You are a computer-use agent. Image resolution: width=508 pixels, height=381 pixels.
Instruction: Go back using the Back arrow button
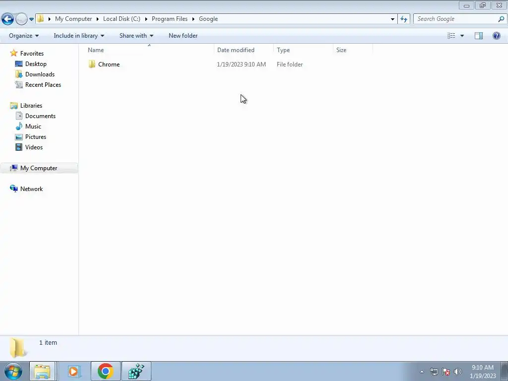click(x=8, y=19)
